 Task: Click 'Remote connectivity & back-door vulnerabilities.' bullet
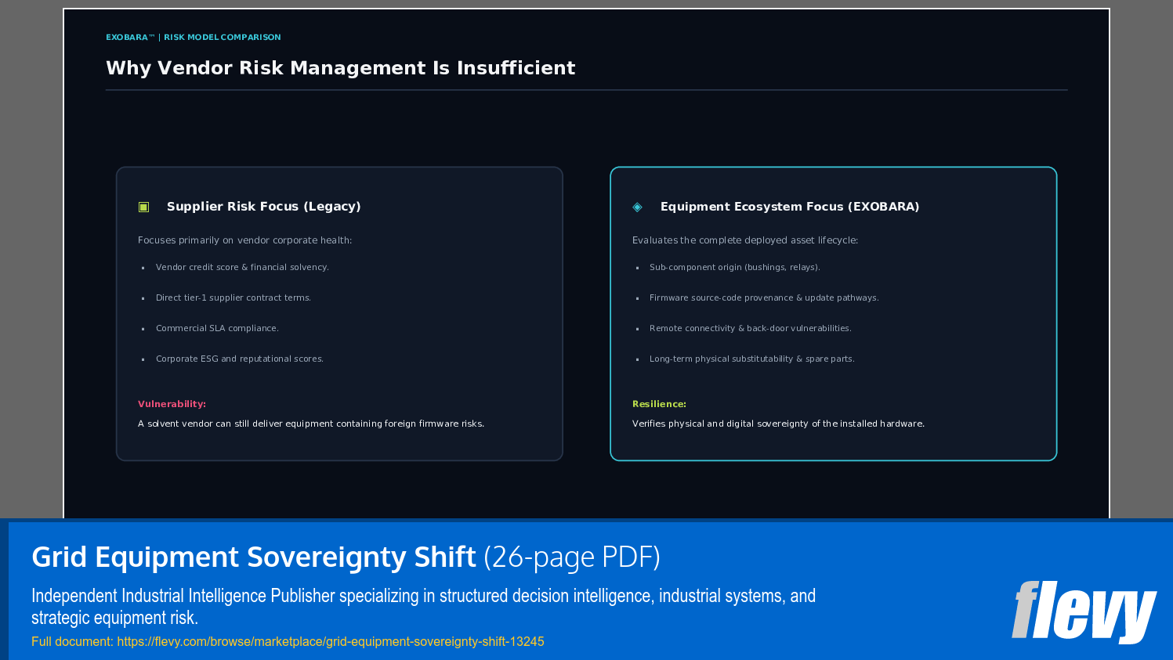tap(751, 328)
